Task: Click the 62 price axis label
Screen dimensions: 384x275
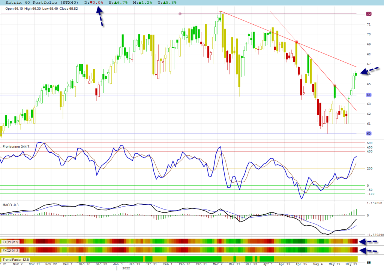Action: pyautogui.click(x=369, y=114)
